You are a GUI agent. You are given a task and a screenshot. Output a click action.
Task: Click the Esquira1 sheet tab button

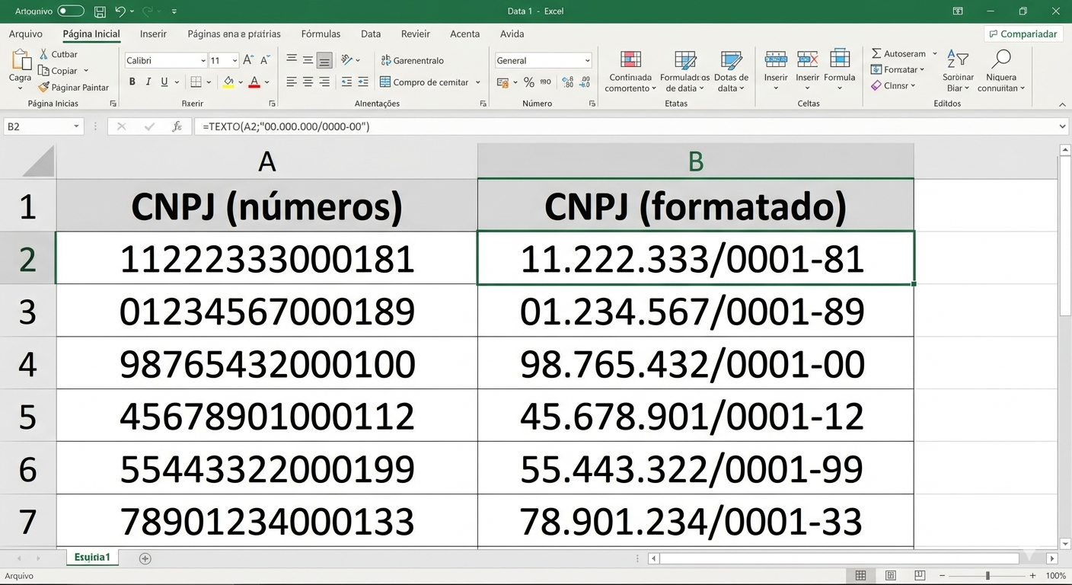click(x=91, y=557)
